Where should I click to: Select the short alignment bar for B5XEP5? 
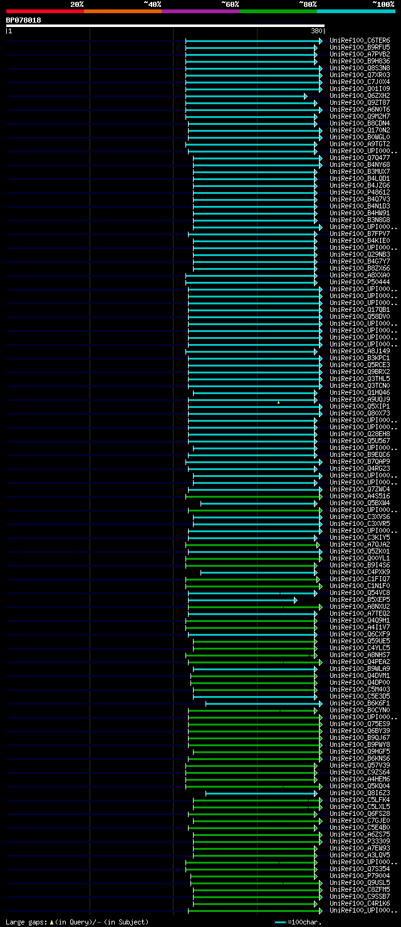click(242, 600)
